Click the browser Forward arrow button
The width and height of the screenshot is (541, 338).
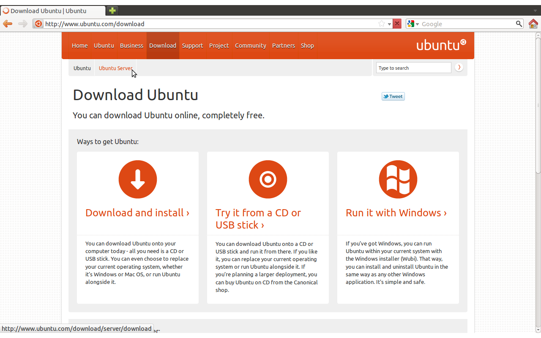point(23,24)
